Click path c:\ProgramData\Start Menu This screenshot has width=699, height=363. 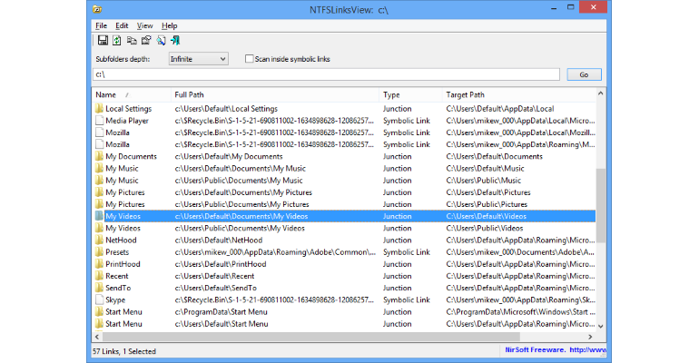[222, 312]
